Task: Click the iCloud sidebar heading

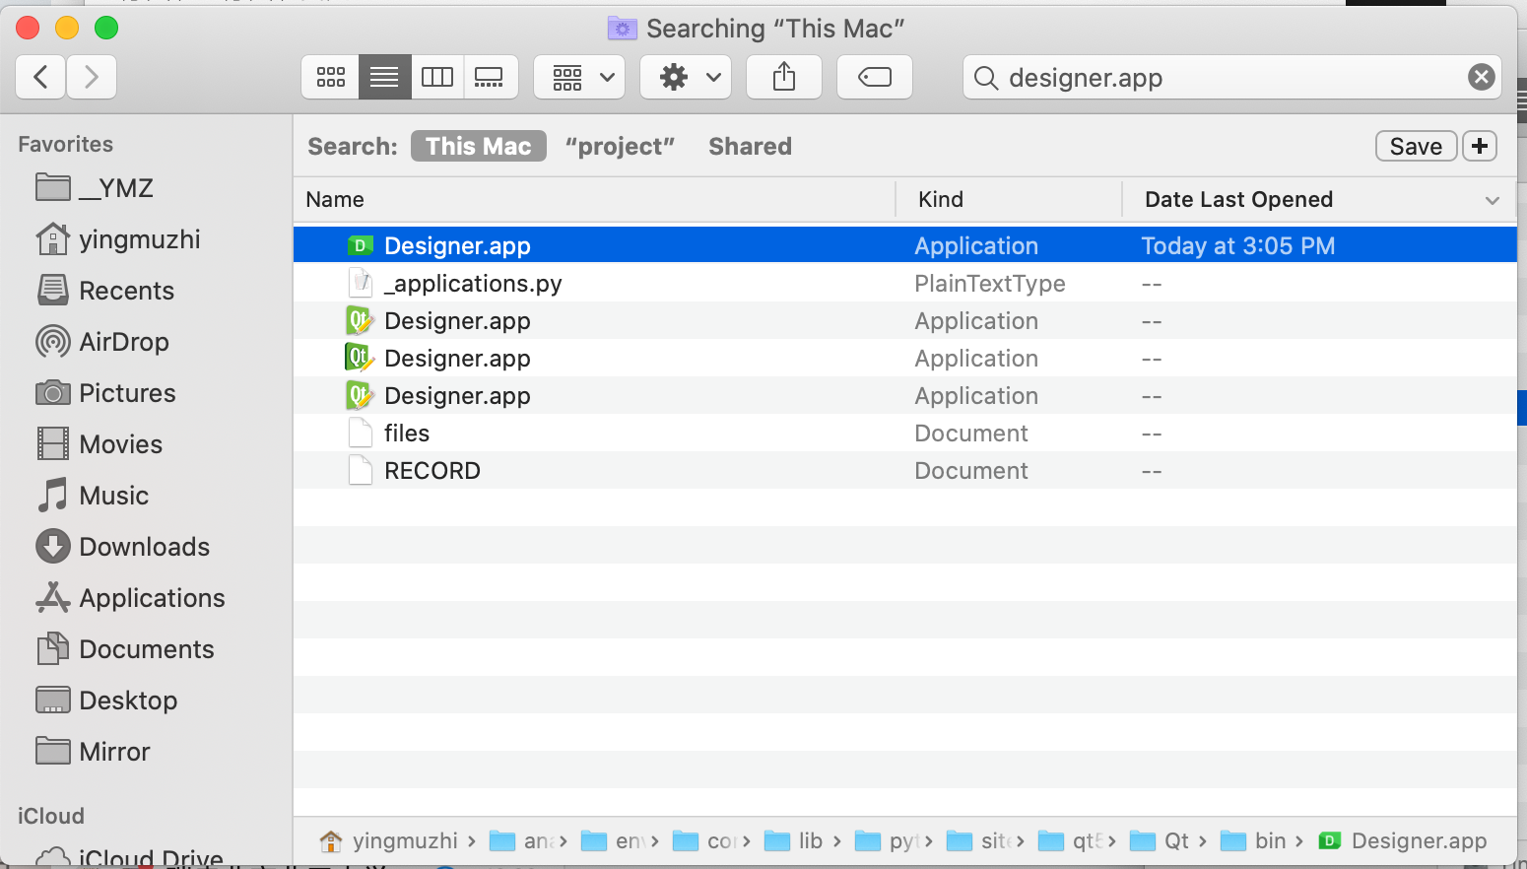Action: coord(51,816)
